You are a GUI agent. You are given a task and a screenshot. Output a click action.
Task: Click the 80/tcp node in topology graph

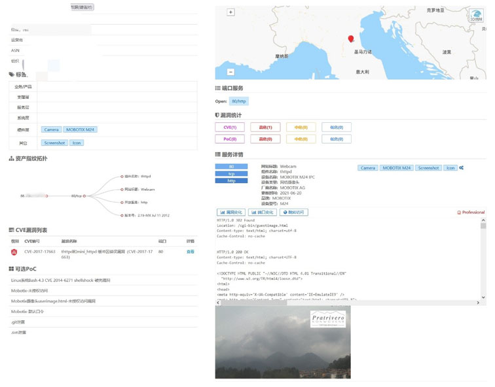[77, 195]
